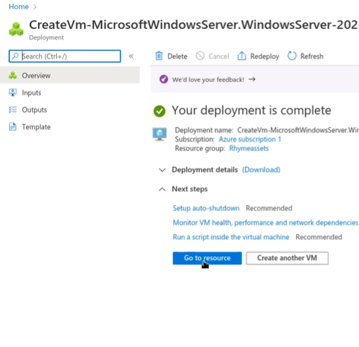This screenshot has height=347, width=359.
Task: Click the Inputs monitor icon
Action: pos(12,93)
